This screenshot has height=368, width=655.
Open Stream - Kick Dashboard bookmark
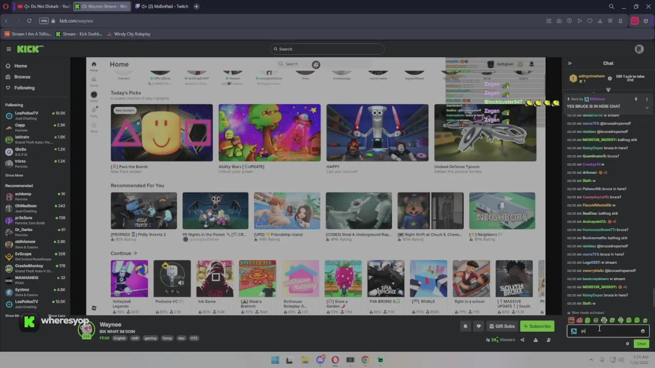pos(79,34)
